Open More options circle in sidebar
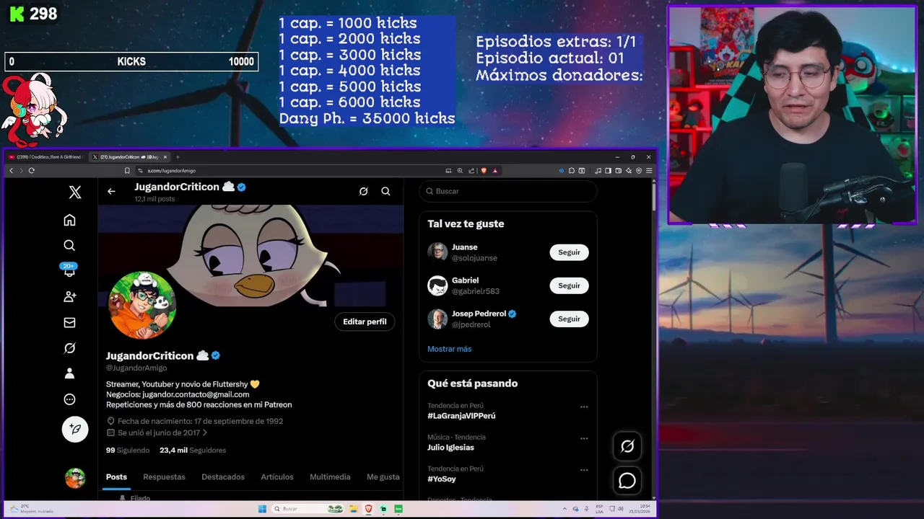Screen dimensions: 924x519 tap(69, 399)
